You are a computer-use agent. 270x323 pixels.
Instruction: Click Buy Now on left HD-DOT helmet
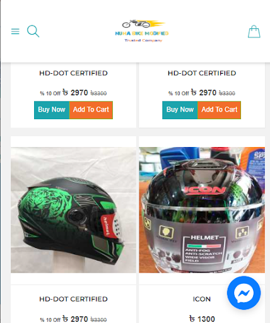(52, 110)
